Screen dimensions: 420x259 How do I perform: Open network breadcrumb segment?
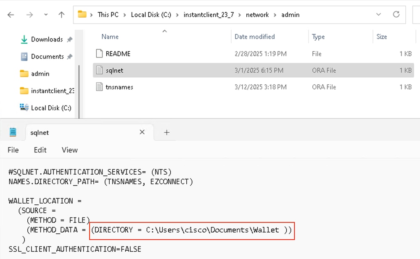point(257,15)
